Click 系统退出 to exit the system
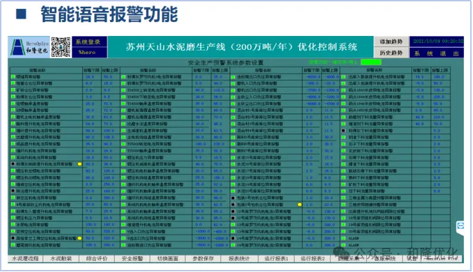Image resolution: width=473 pixels, height=272 pixels. coord(436,53)
